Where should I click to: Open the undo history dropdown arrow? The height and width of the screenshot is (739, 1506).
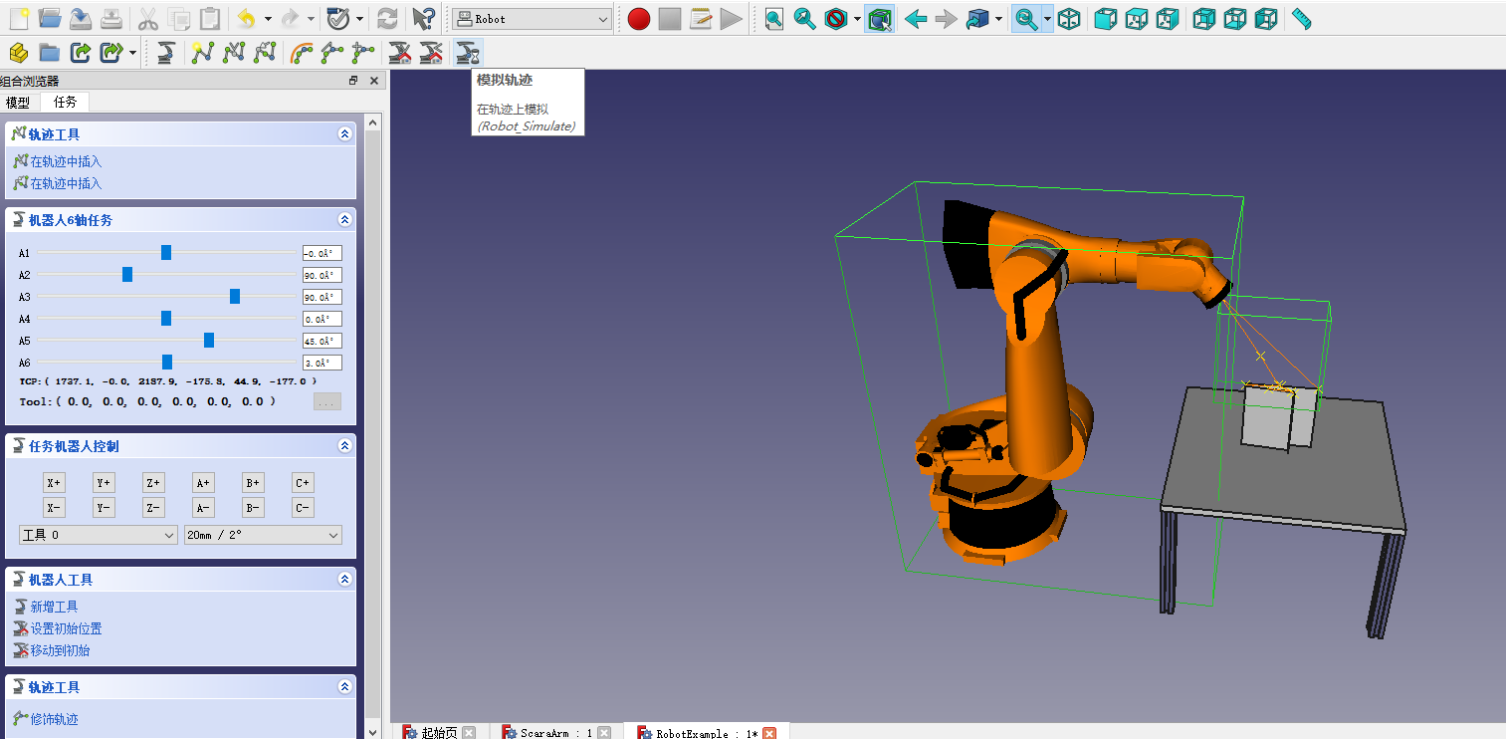(268, 19)
